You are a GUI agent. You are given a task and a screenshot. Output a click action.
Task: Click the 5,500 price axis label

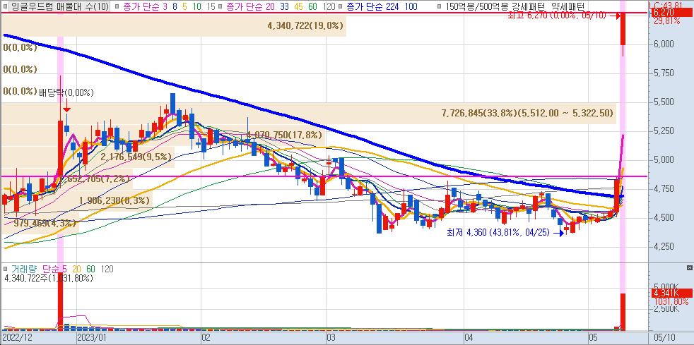tap(664, 102)
